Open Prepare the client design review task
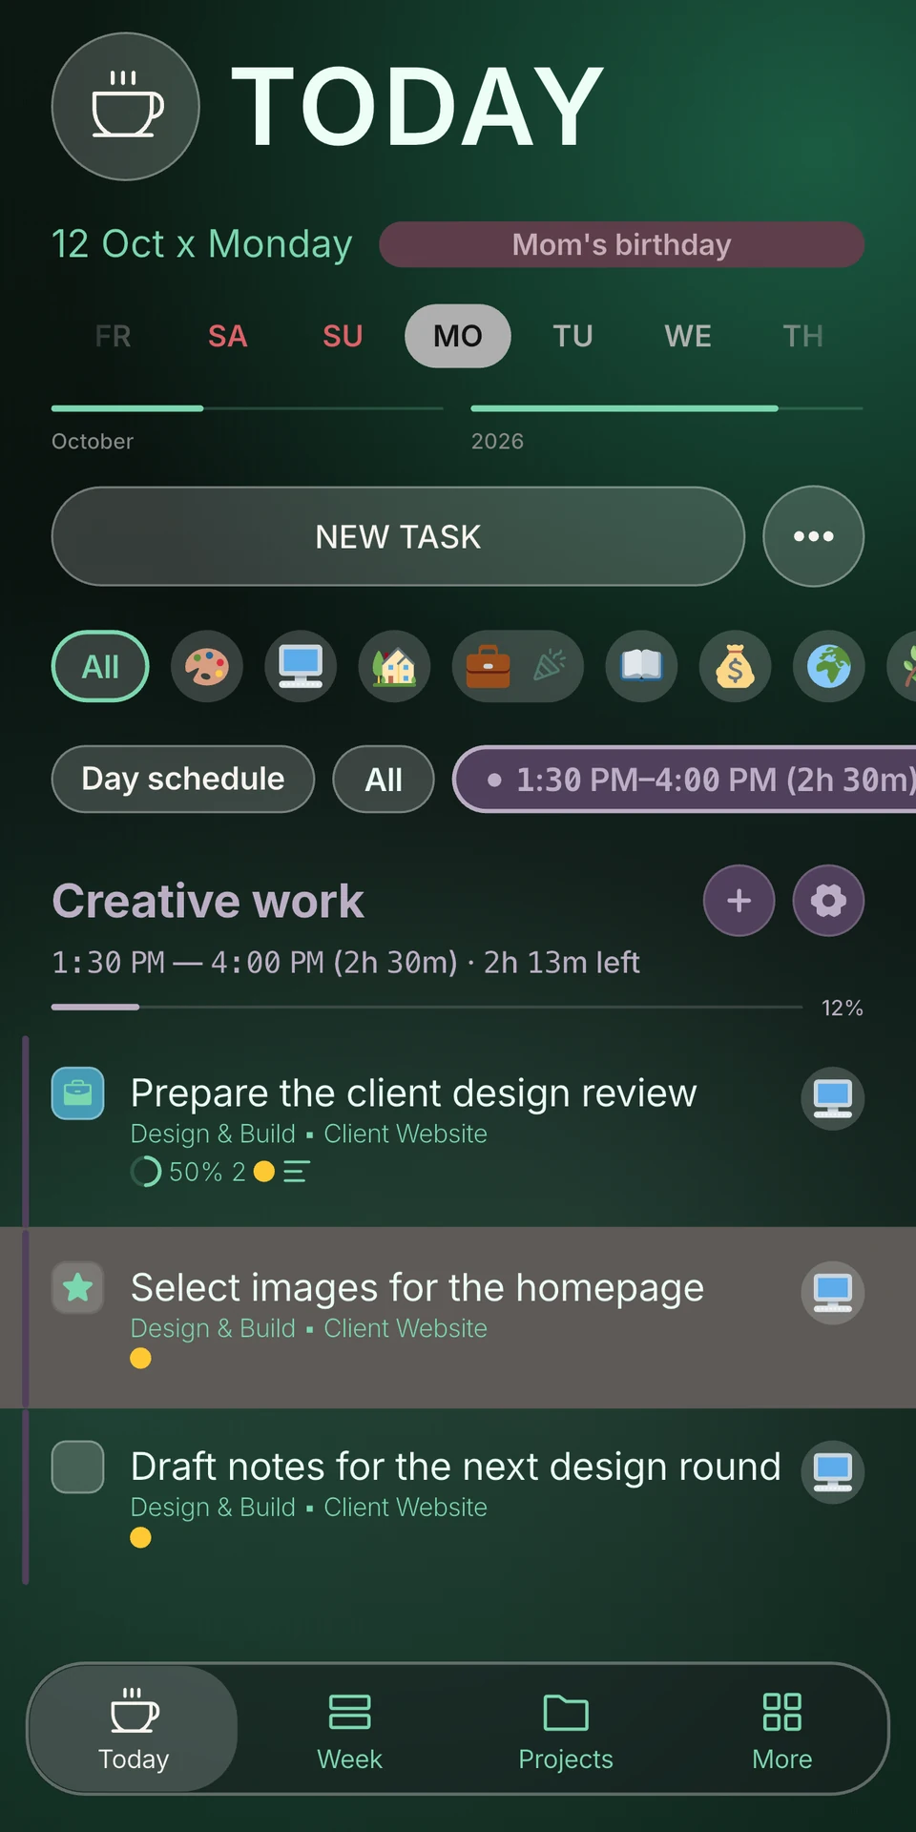Image resolution: width=916 pixels, height=1832 pixels. point(413,1093)
